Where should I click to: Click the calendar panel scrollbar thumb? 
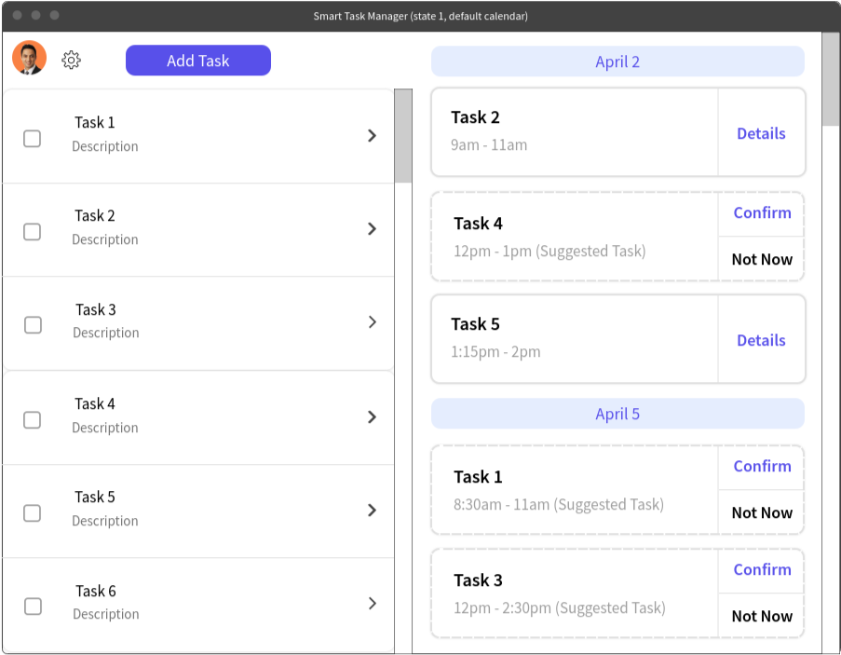point(831,79)
